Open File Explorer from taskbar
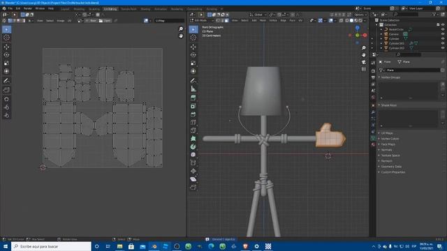 119,246
